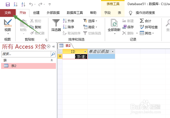Toggle the 合计 totals row
This screenshot has width=170, height=118.
click(145, 21)
